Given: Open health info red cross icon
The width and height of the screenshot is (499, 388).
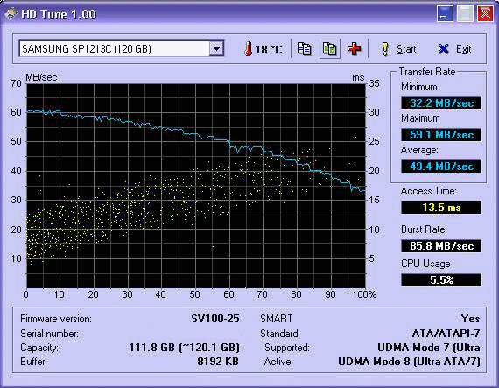Looking at the screenshot, I should (x=354, y=49).
